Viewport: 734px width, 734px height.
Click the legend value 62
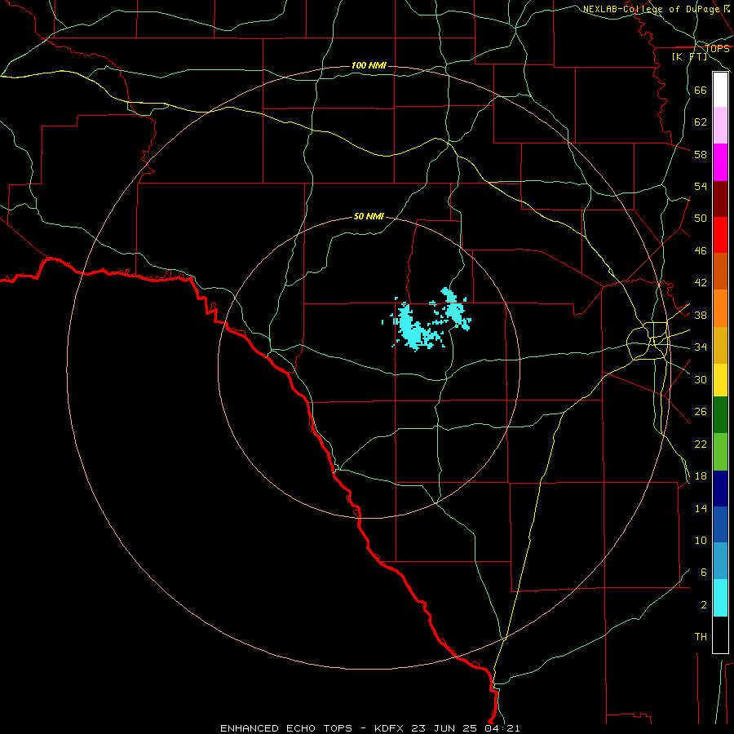click(x=701, y=122)
